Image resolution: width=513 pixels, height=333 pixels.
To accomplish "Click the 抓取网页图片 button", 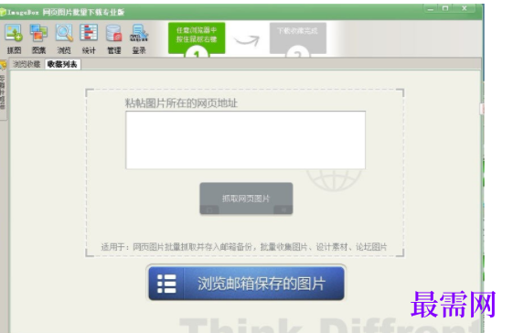I will click(246, 199).
